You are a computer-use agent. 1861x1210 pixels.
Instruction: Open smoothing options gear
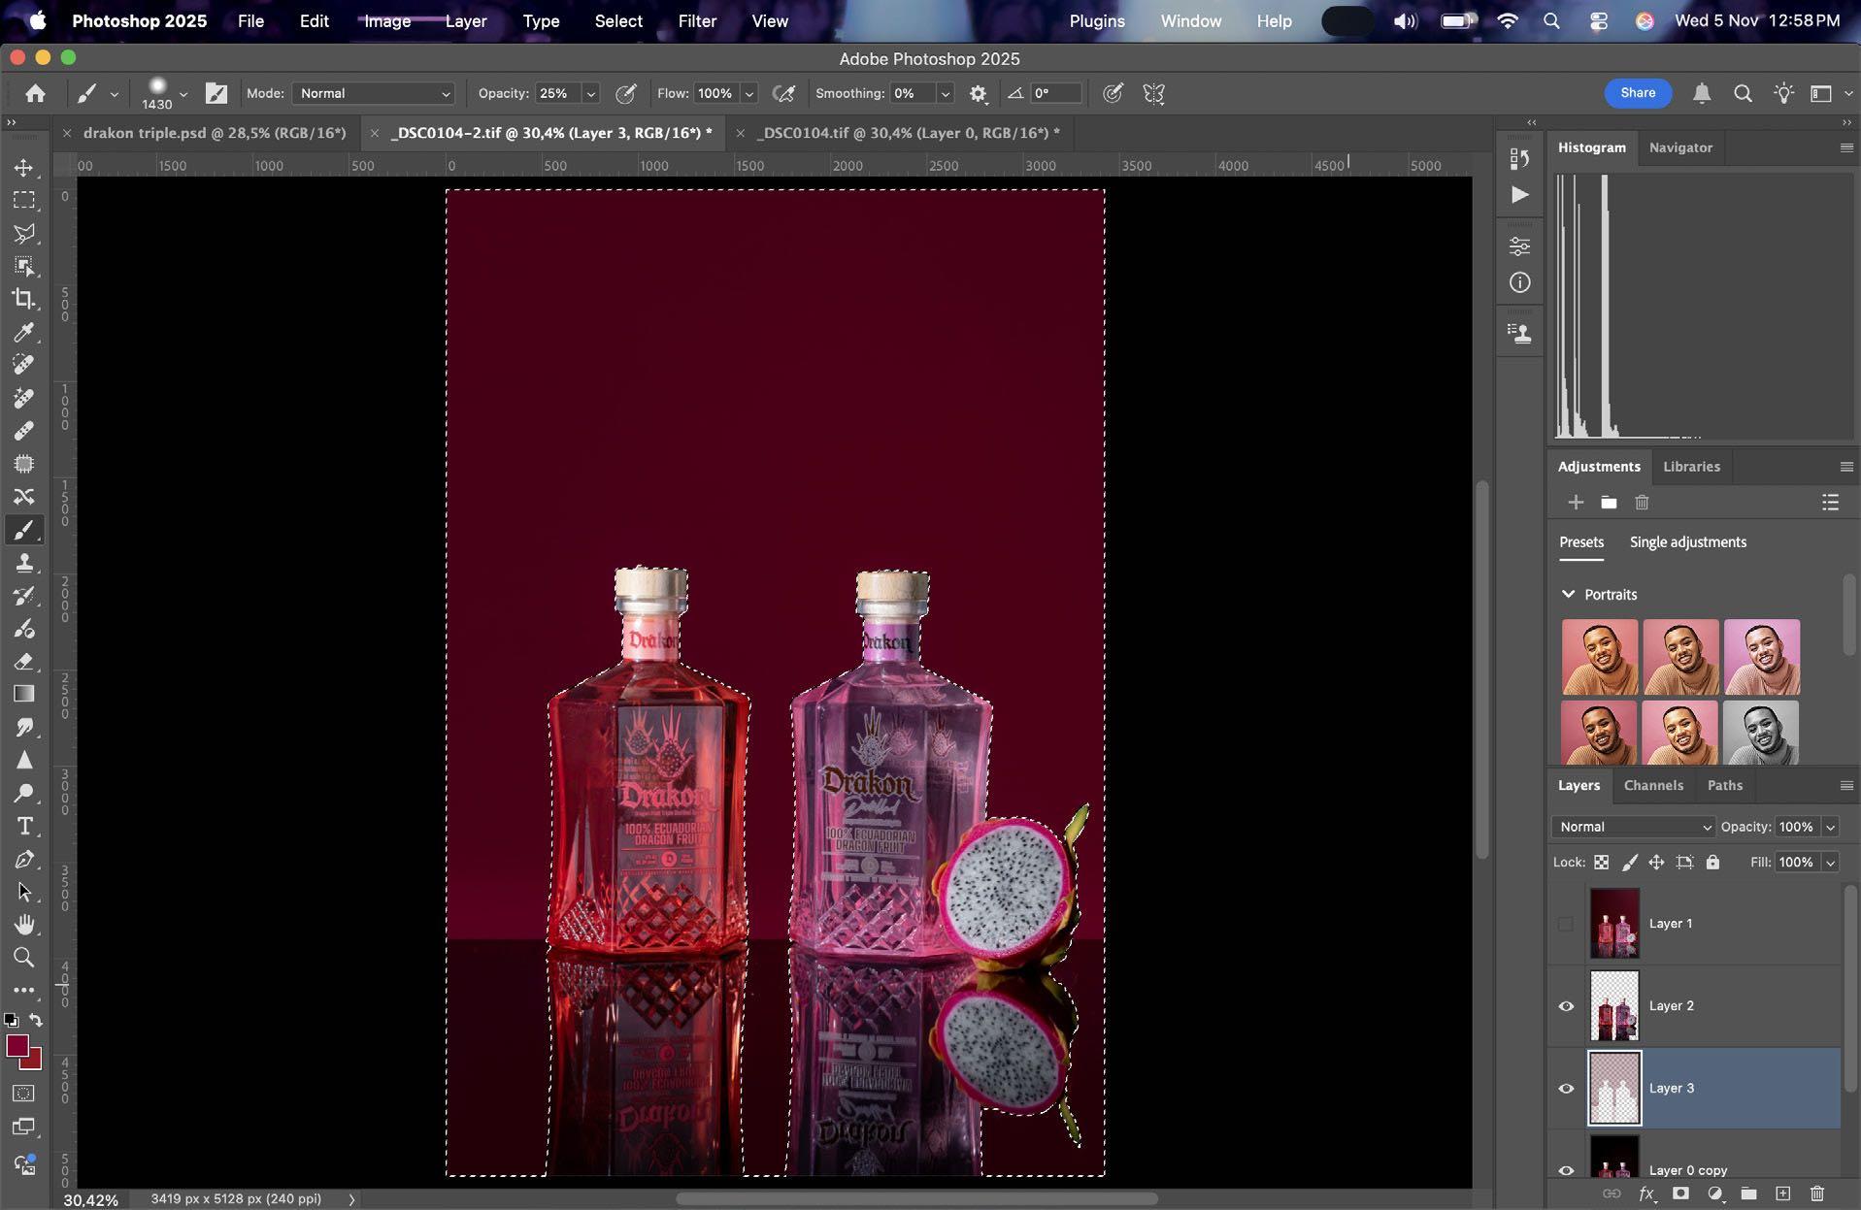click(x=978, y=93)
